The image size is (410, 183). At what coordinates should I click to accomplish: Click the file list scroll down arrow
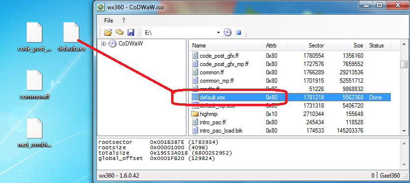coord(404,132)
